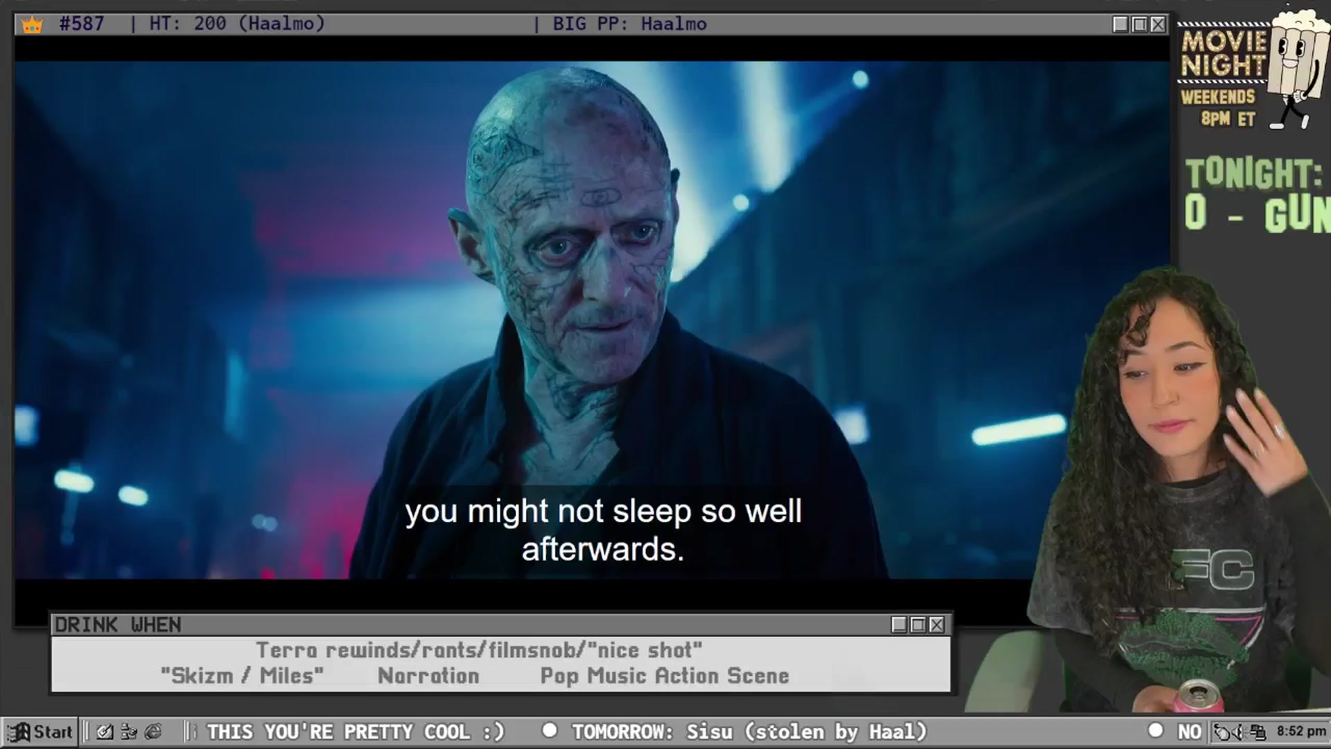Open the Start menu button
Viewport: 1331px width, 749px height.
click(40, 732)
